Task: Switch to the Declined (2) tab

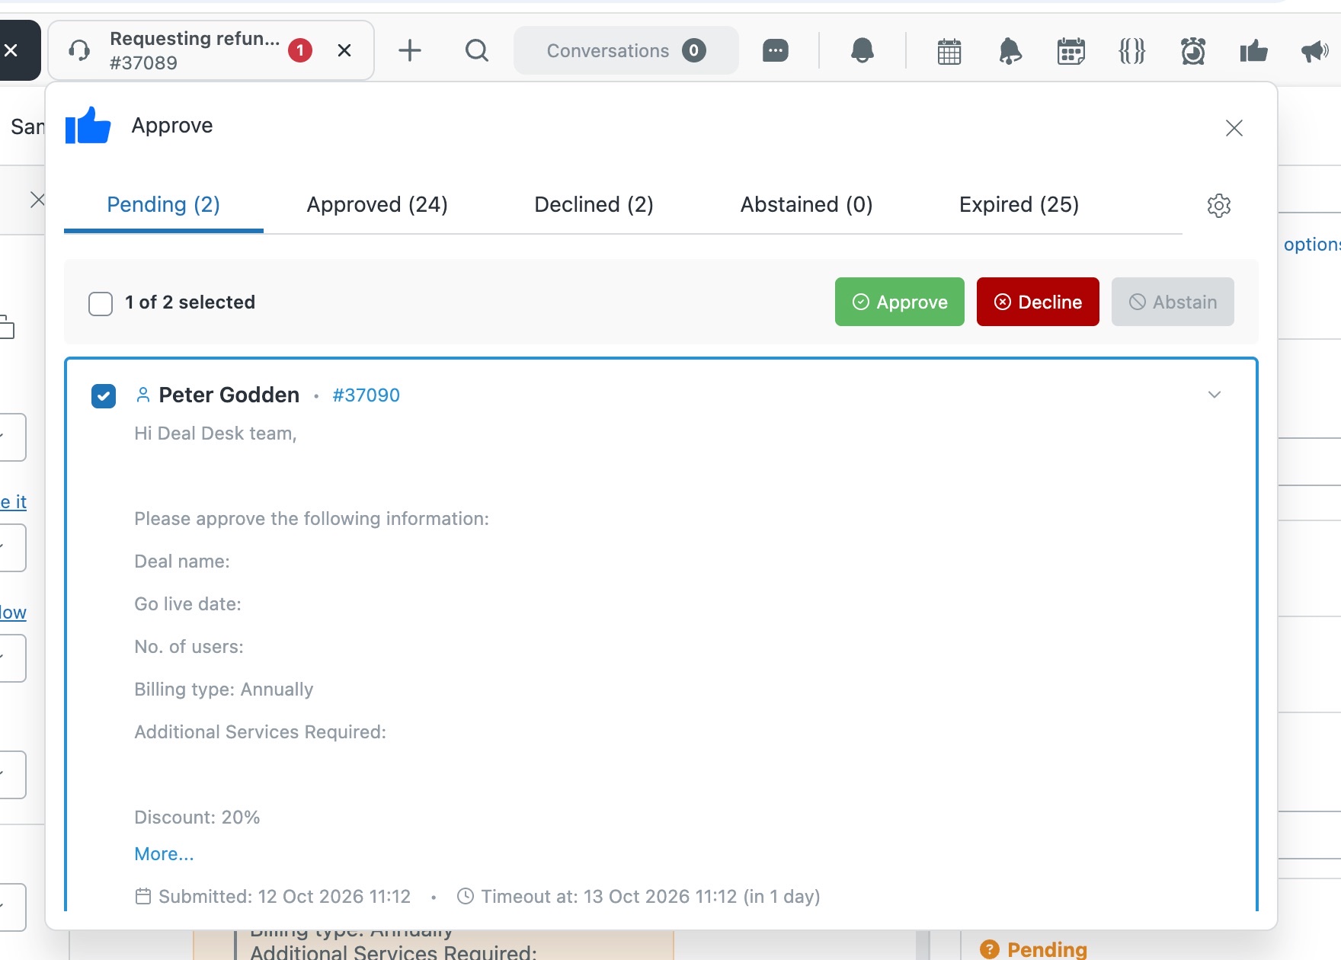Action: coord(594,205)
